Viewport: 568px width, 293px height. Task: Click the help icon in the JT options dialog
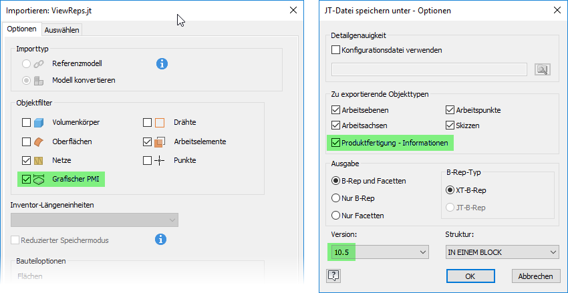(335, 276)
